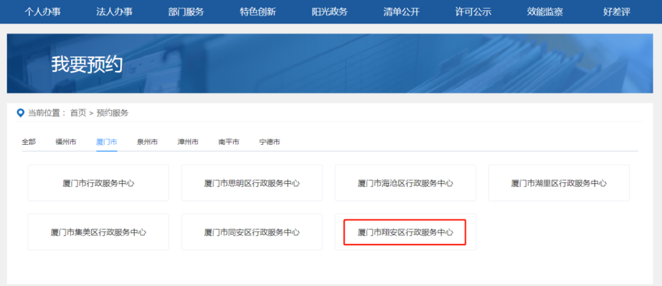Switch to the 全部 city tab
The image size is (662, 286).
[29, 142]
